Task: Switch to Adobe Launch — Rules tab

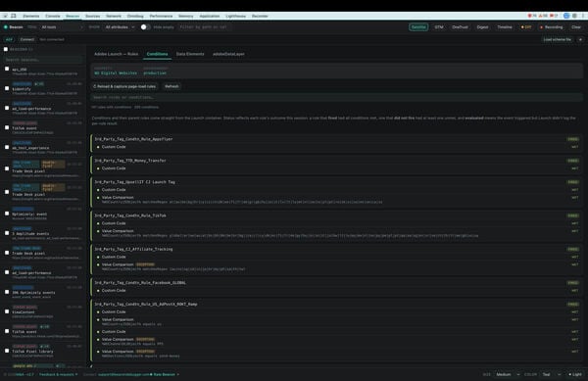Action: tap(117, 54)
